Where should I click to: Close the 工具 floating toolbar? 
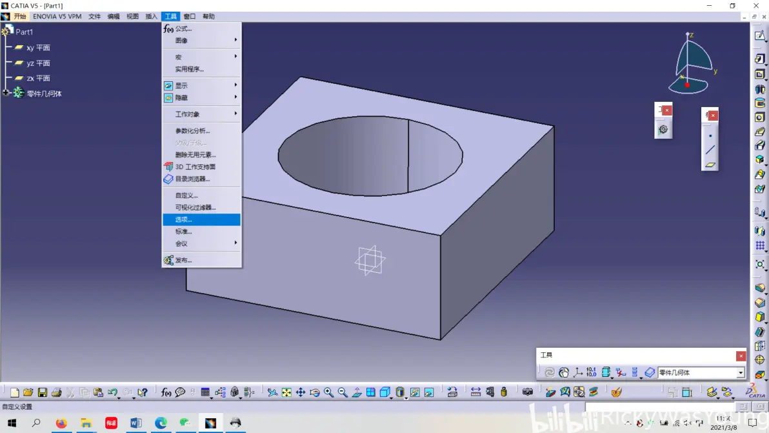tap(741, 356)
